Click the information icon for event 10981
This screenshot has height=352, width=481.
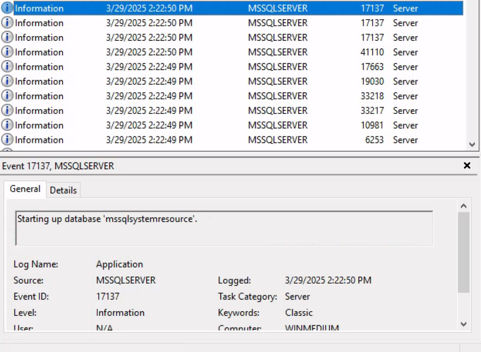tap(7, 125)
